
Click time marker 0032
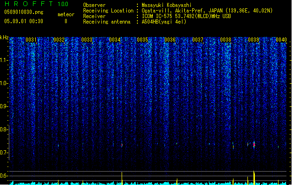[x=59, y=40]
